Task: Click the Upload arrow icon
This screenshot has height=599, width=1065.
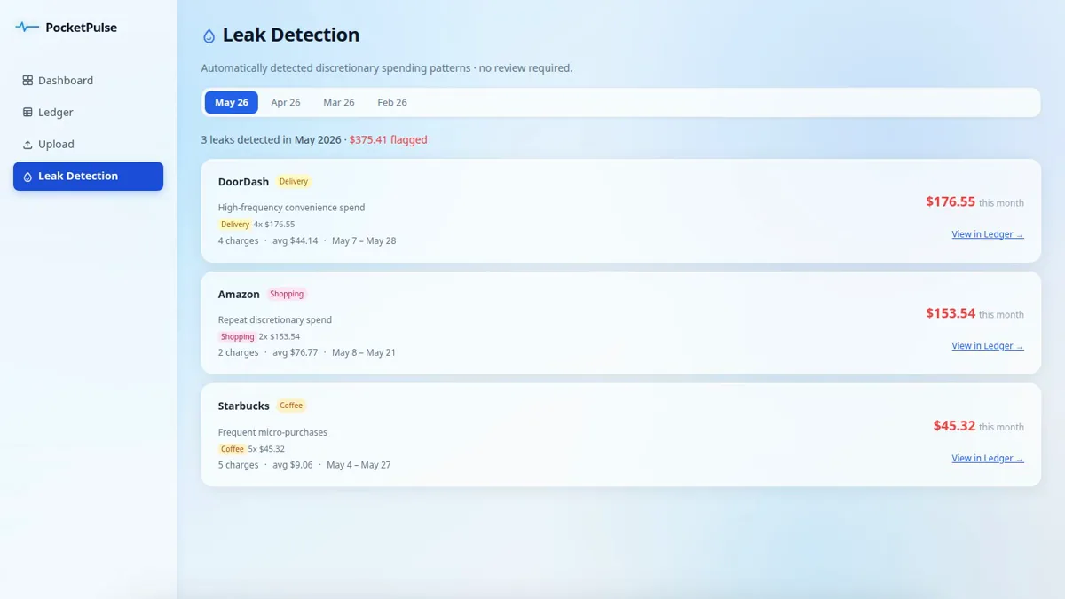Action: point(28,144)
